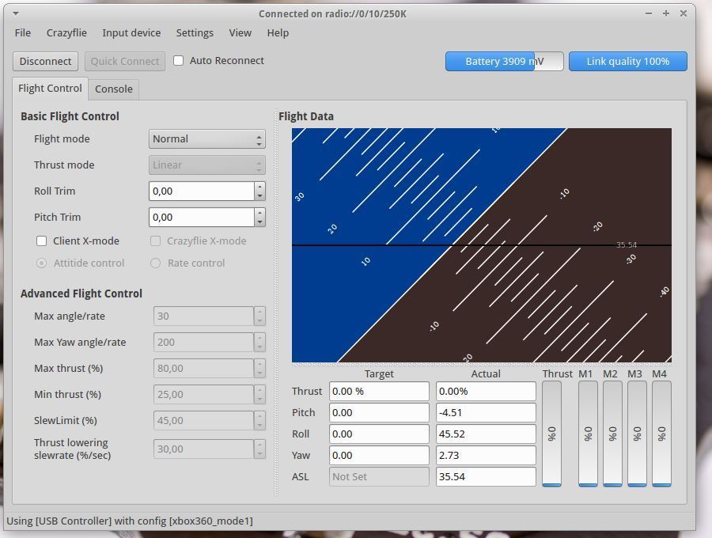Click the Battery 3909 mV indicator
This screenshot has height=538, width=712.
point(504,62)
